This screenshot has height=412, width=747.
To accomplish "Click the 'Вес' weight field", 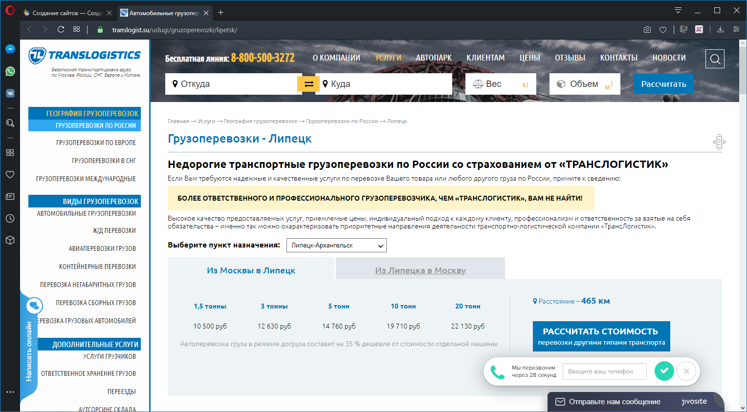I will (501, 84).
